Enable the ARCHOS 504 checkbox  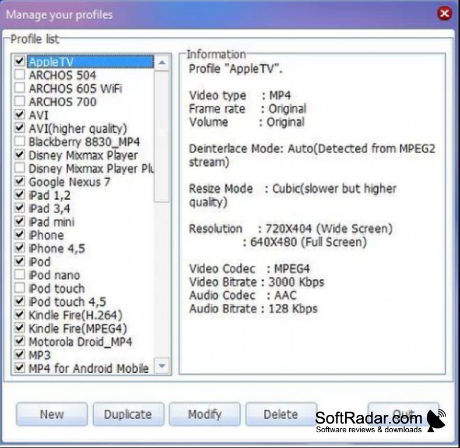(x=19, y=75)
